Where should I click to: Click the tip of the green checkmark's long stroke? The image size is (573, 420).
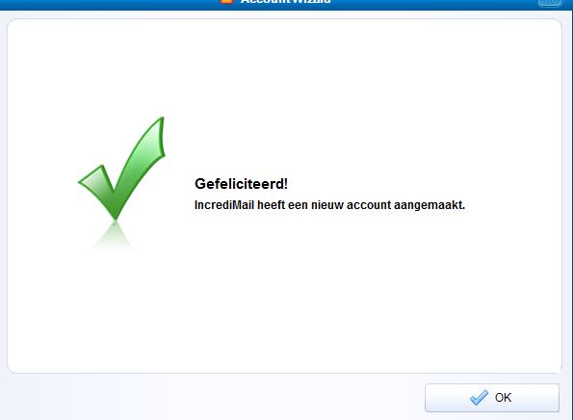(x=161, y=121)
